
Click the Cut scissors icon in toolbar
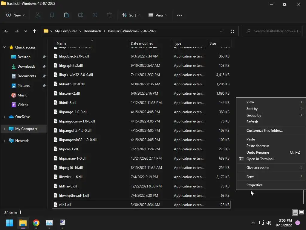click(x=38, y=15)
